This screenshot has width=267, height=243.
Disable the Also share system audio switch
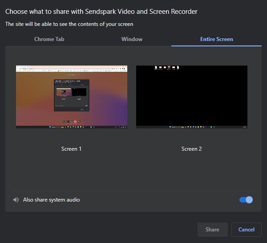[246, 200]
